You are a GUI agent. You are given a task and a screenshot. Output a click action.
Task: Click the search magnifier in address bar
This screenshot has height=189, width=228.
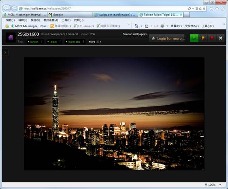(x=189, y=9)
